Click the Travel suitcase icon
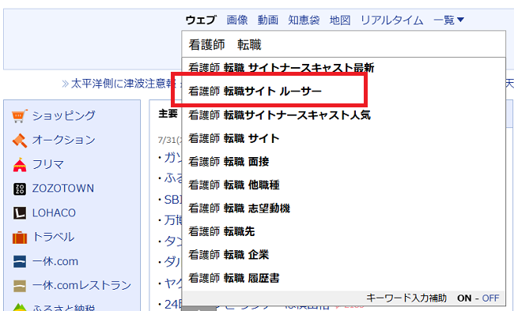The width and height of the screenshot is (514, 311). [x=19, y=238]
